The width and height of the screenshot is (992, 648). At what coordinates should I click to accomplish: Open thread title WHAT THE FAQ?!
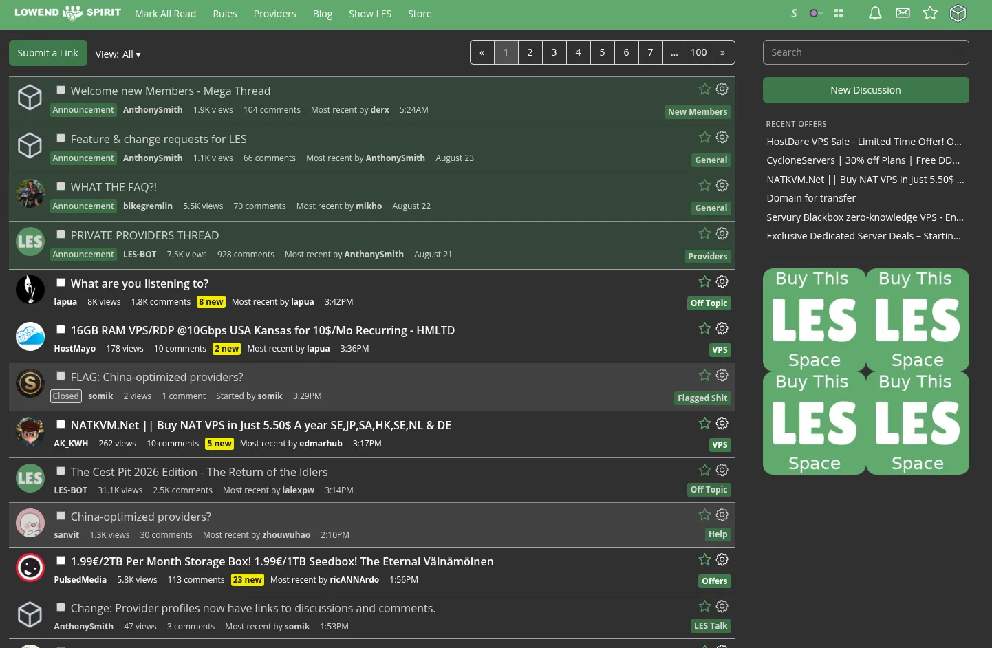click(114, 187)
